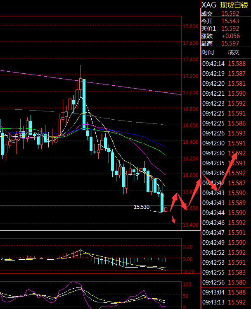Select the 09:42:56 tick at 15.580
Image resolution: width=251 pixels, height=309 pixels.
[x=224, y=282]
